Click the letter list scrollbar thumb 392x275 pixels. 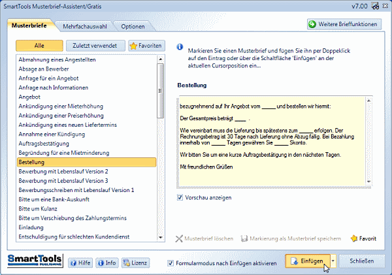[x=161, y=91]
